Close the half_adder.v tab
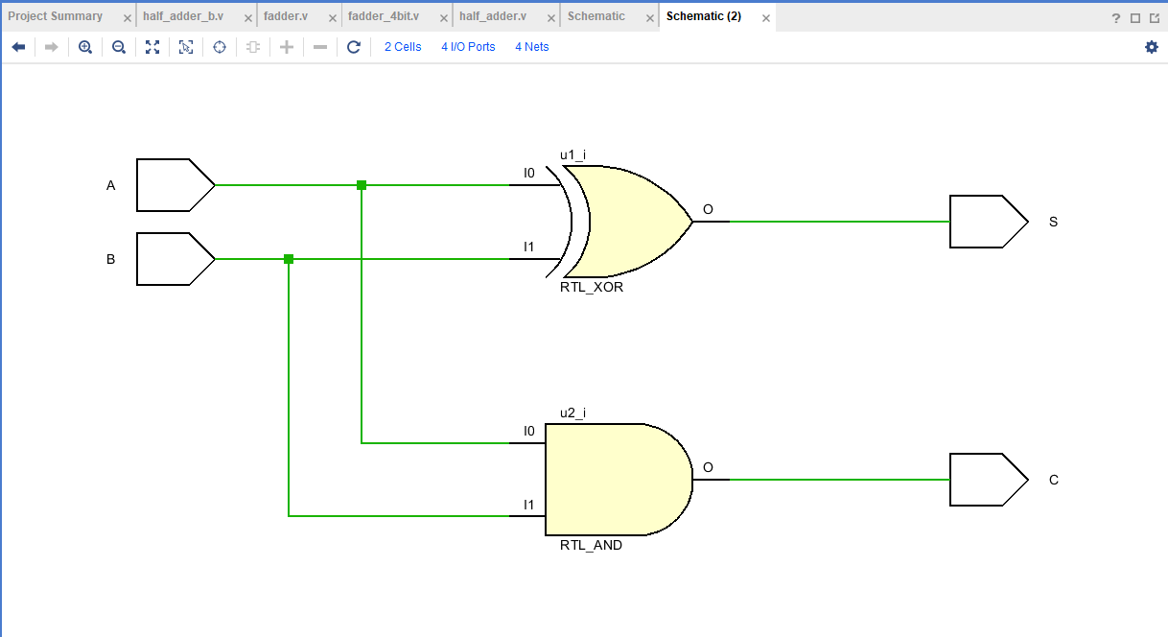 click(x=549, y=18)
